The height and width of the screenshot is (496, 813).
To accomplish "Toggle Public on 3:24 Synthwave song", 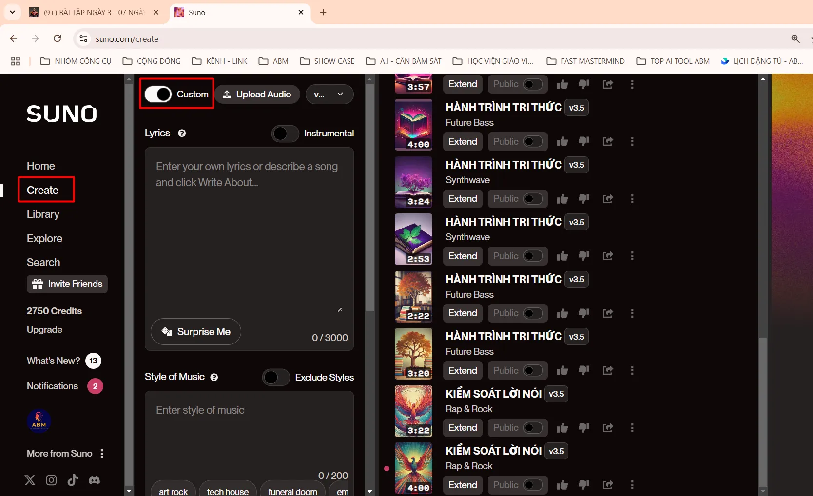I will coord(533,199).
